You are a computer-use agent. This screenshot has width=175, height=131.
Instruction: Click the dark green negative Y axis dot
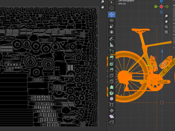pos(167,7)
